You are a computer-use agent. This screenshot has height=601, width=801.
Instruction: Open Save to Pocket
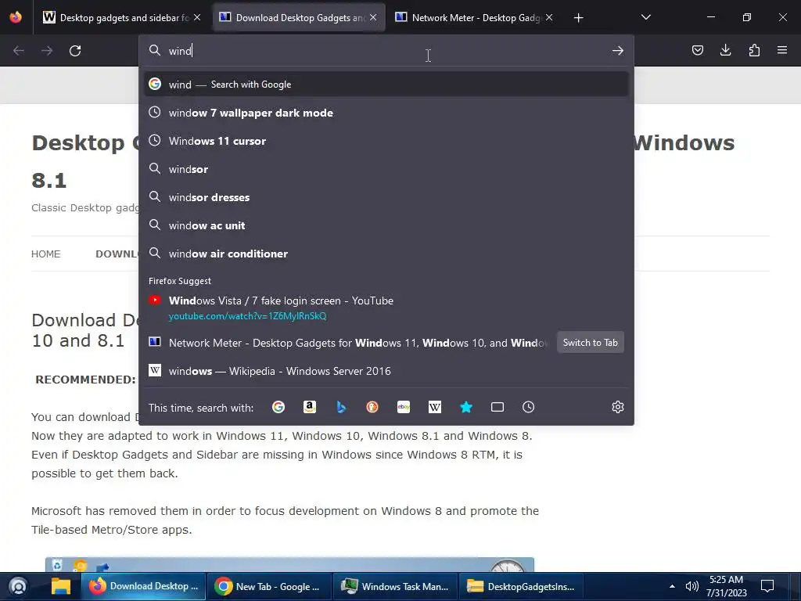coord(697,50)
